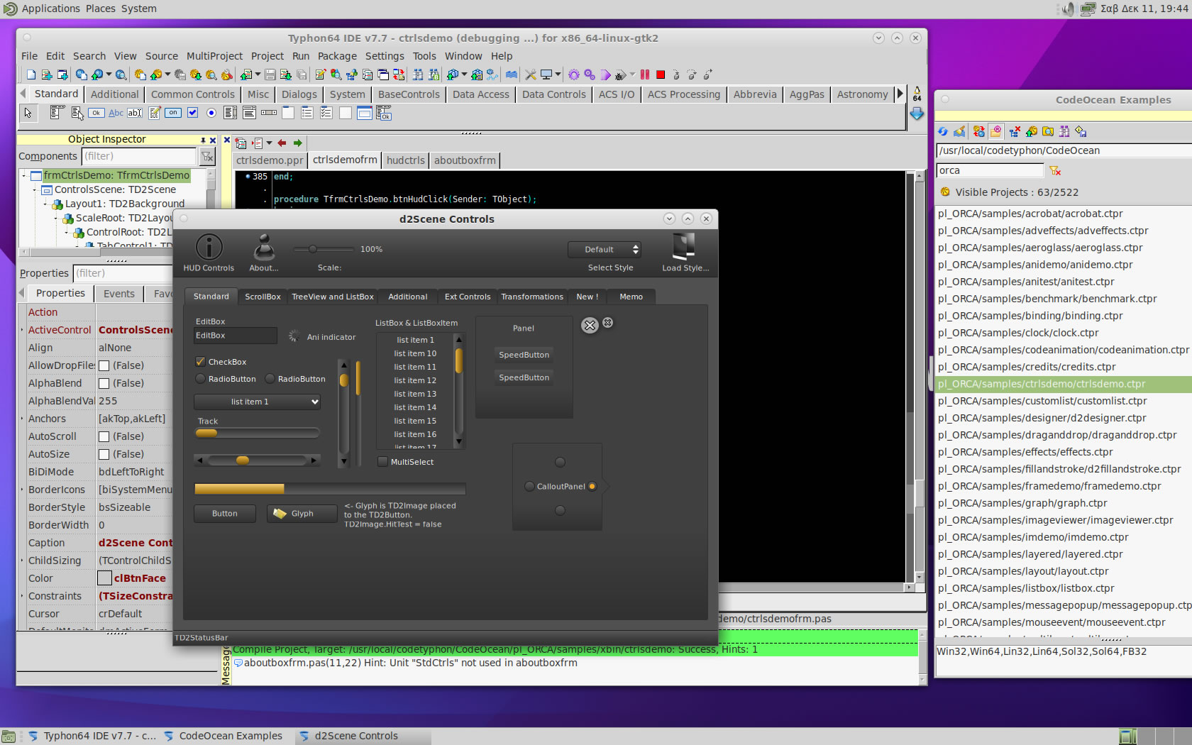The height and width of the screenshot is (745, 1192).
Task: Click the red Stop debugging icon in IDE toolbar
Action: coord(661,74)
